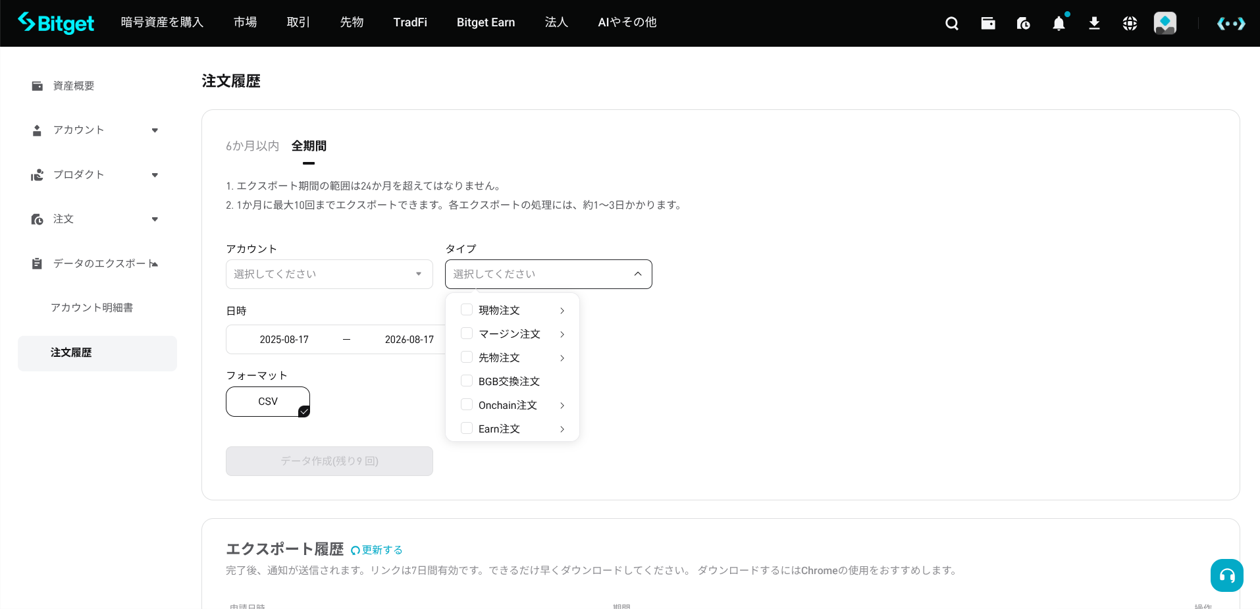Select 注文履歴 in sidebar

[x=97, y=354]
